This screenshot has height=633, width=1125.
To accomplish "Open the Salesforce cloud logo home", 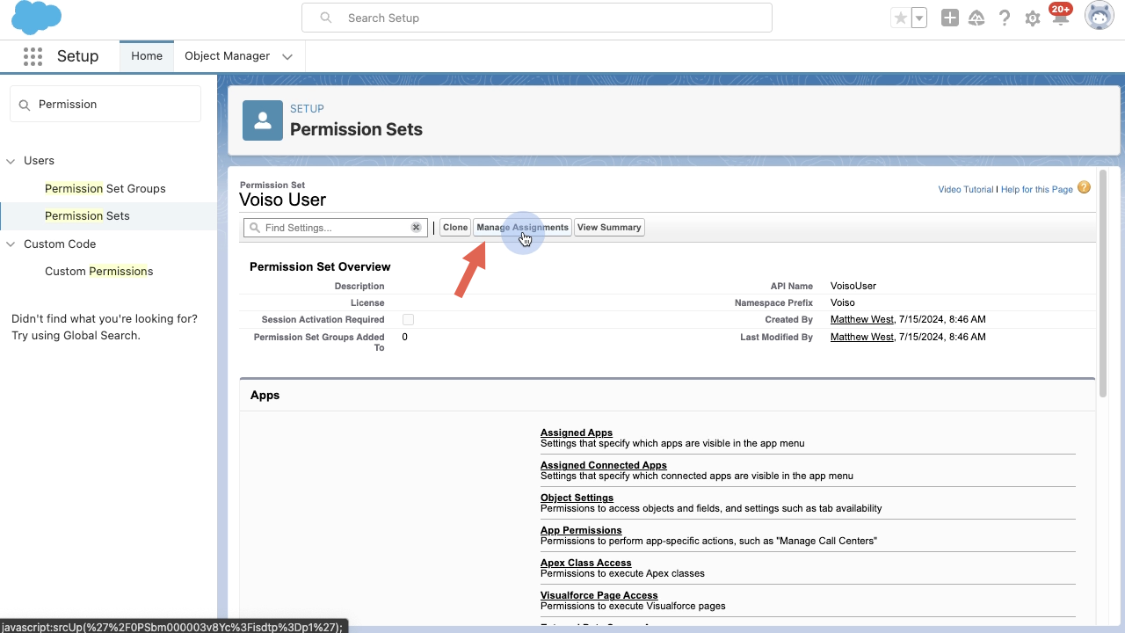I will [36, 18].
